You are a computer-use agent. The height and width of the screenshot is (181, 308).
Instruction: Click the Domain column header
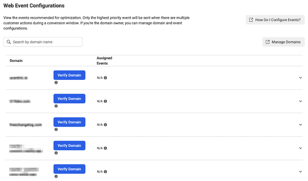(16, 61)
